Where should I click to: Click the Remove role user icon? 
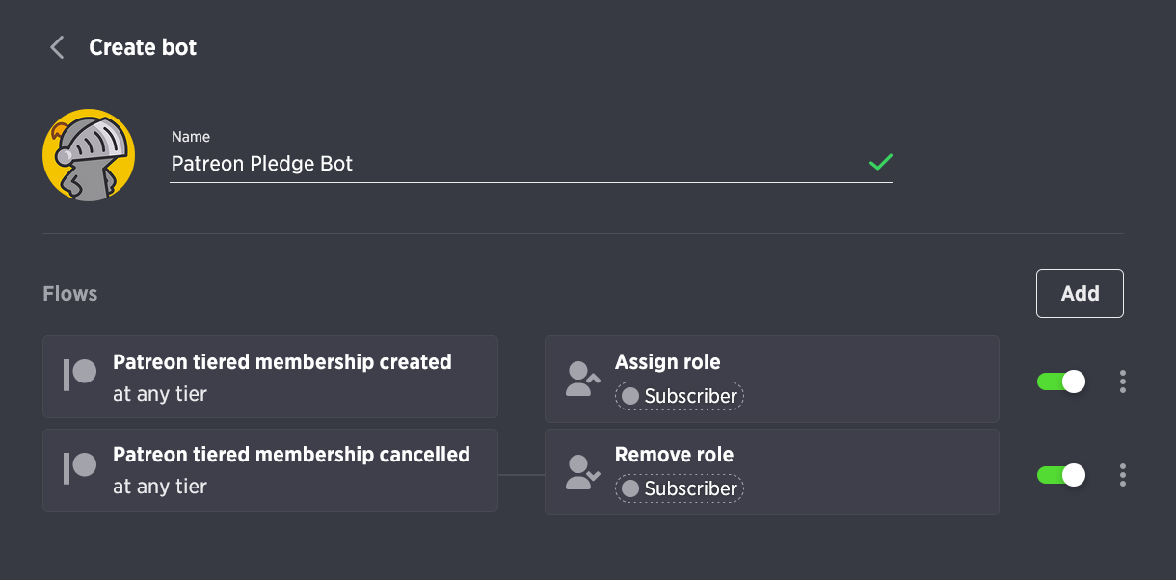pyautogui.click(x=583, y=471)
